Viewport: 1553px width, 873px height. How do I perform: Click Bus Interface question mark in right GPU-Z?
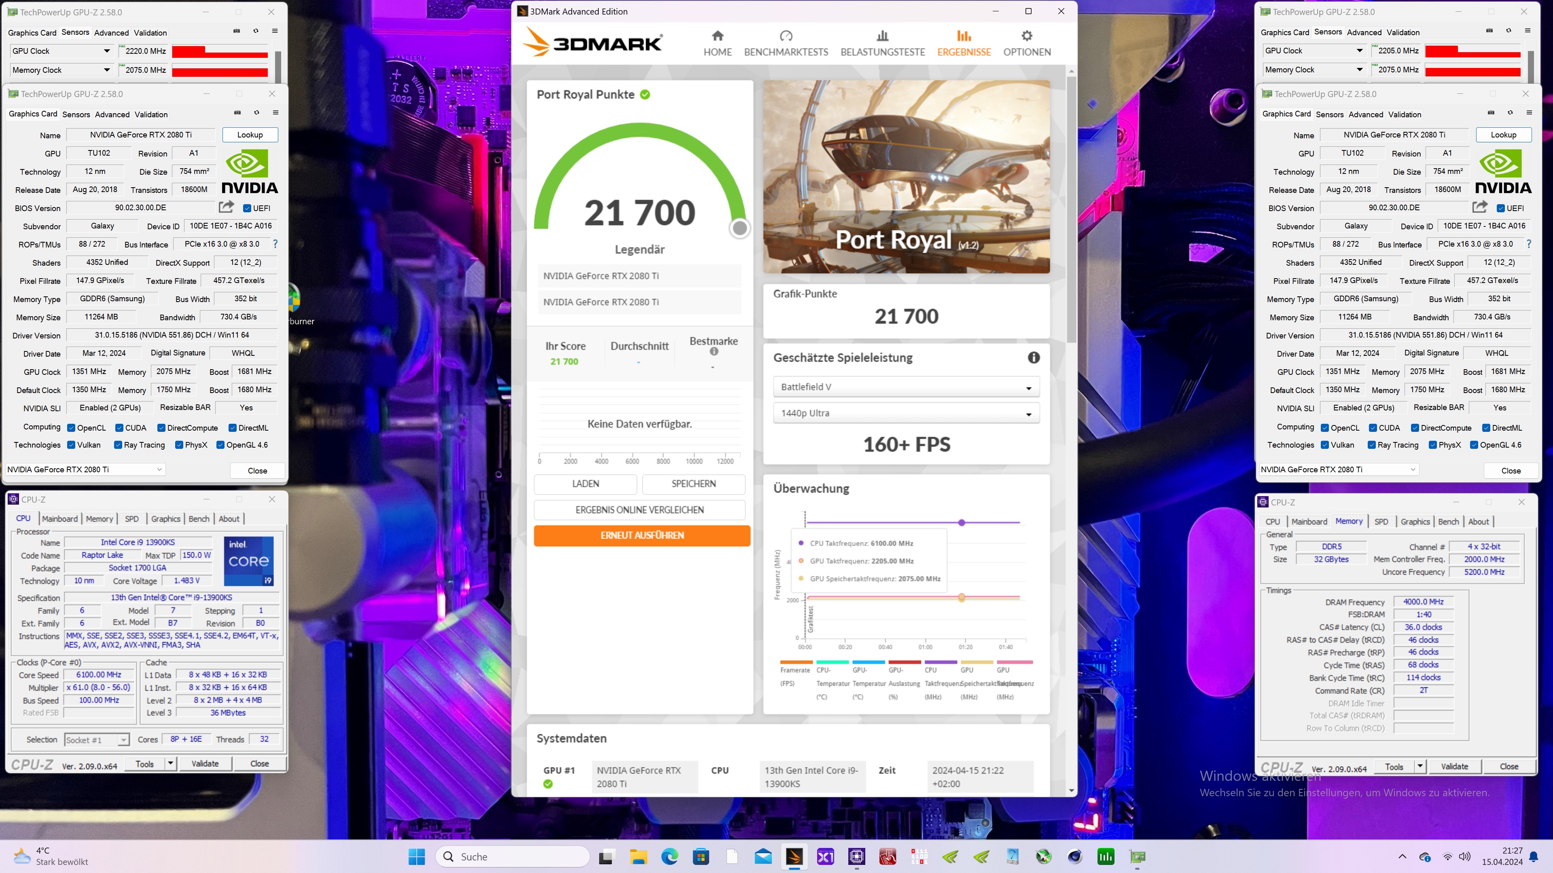click(x=1529, y=244)
